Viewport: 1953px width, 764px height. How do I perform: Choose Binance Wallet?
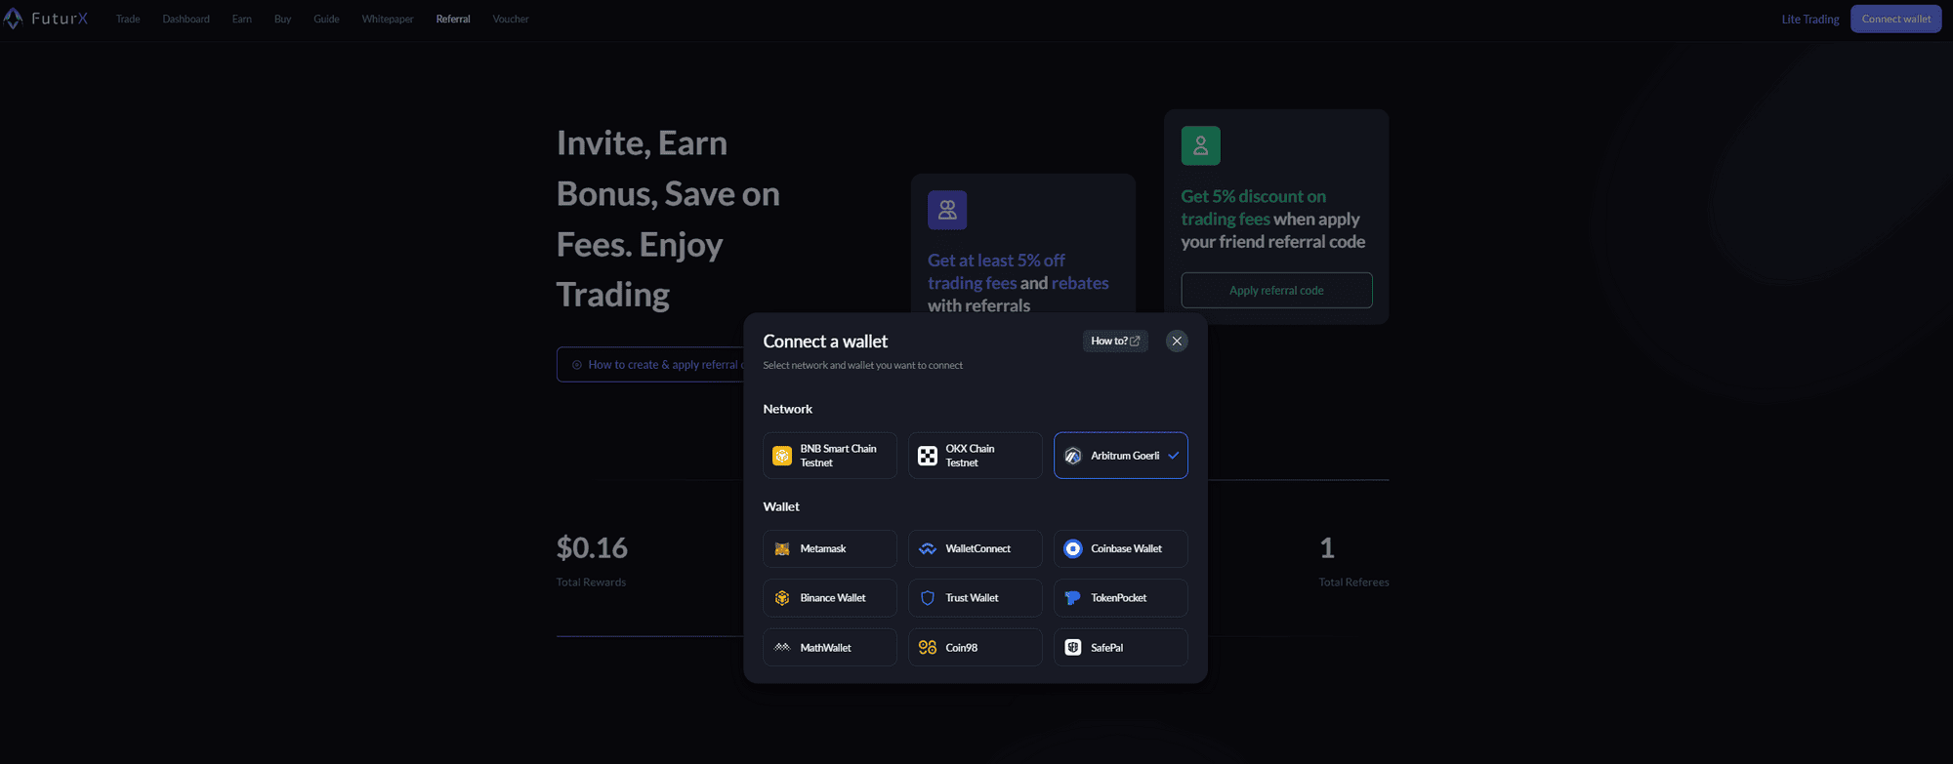[x=830, y=598]
